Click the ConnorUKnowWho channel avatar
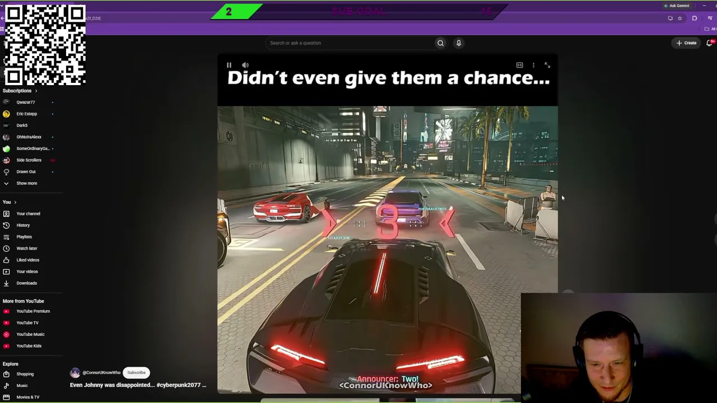717x403 pixels. pyautogui.click(x=75, y=373)
